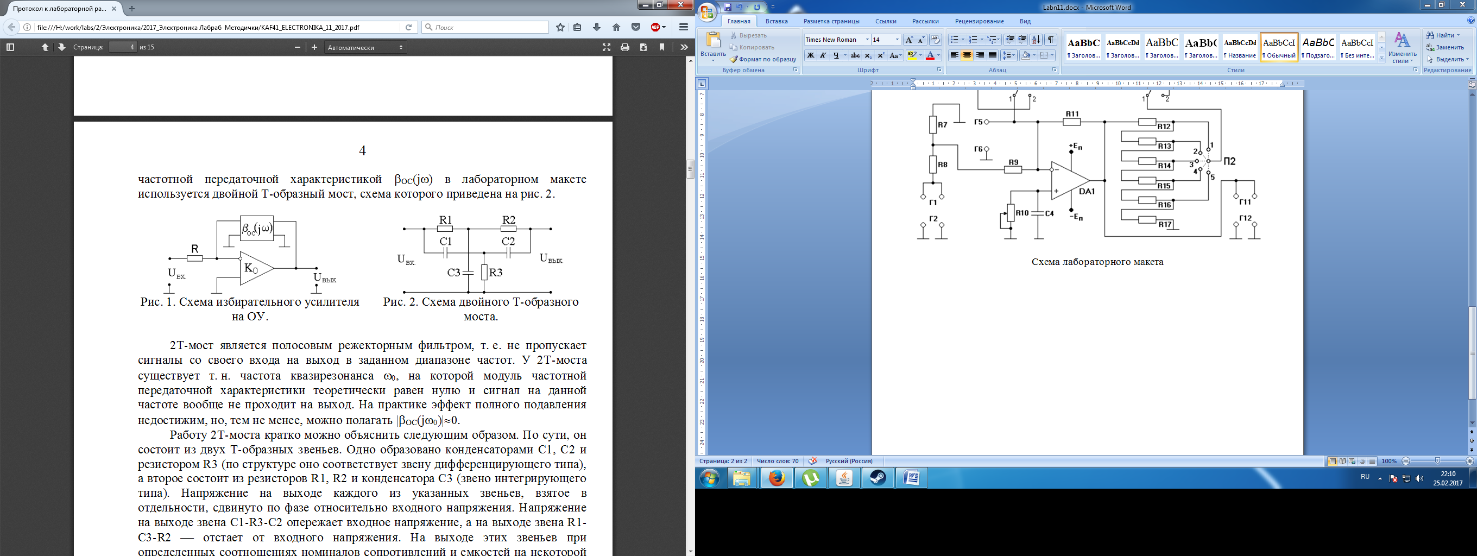Toggle paragraph marks ¶ display
Image resolution: width=1477 pixels, height=556 pixels.
coord(1050,40)
